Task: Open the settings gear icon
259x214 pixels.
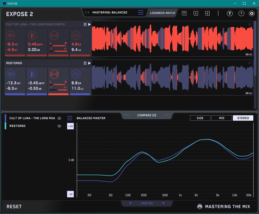Action: point(252,13)
